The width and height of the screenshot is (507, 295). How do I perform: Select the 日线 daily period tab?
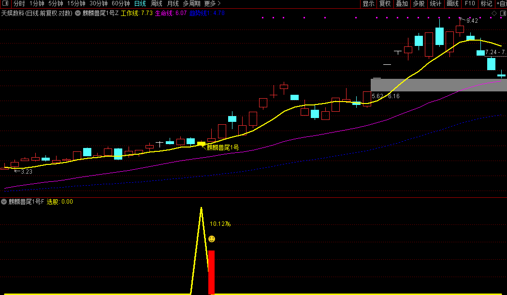pos(140,3)
